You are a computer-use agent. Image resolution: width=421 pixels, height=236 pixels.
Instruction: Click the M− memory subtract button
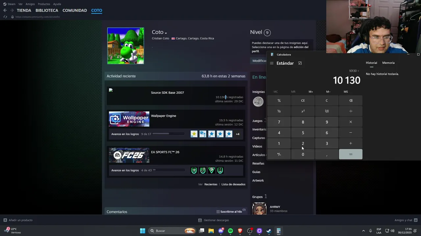pos(328,92)
